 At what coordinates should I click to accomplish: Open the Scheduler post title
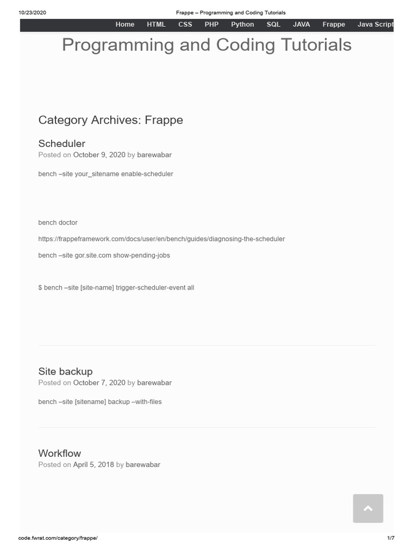point(62,143)
